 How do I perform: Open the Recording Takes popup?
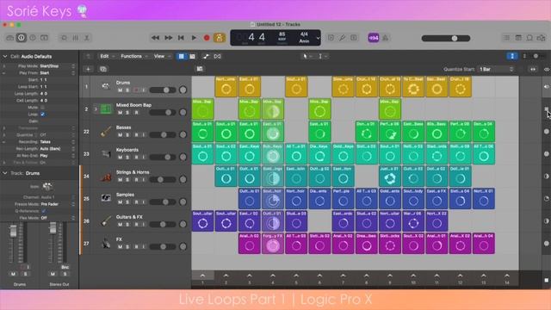pos(57,141)
